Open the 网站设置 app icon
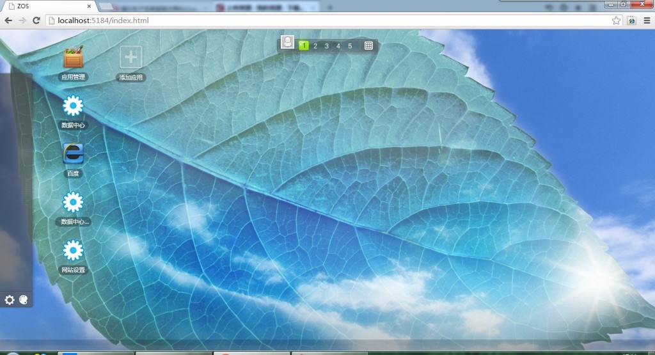The image size is (655, 355). pos(73,251)
